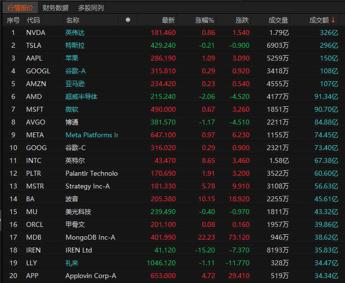Open the 特斯拉 stock link
The width and height of the screenshot is (345, 283).
click(x=75, y=45)
